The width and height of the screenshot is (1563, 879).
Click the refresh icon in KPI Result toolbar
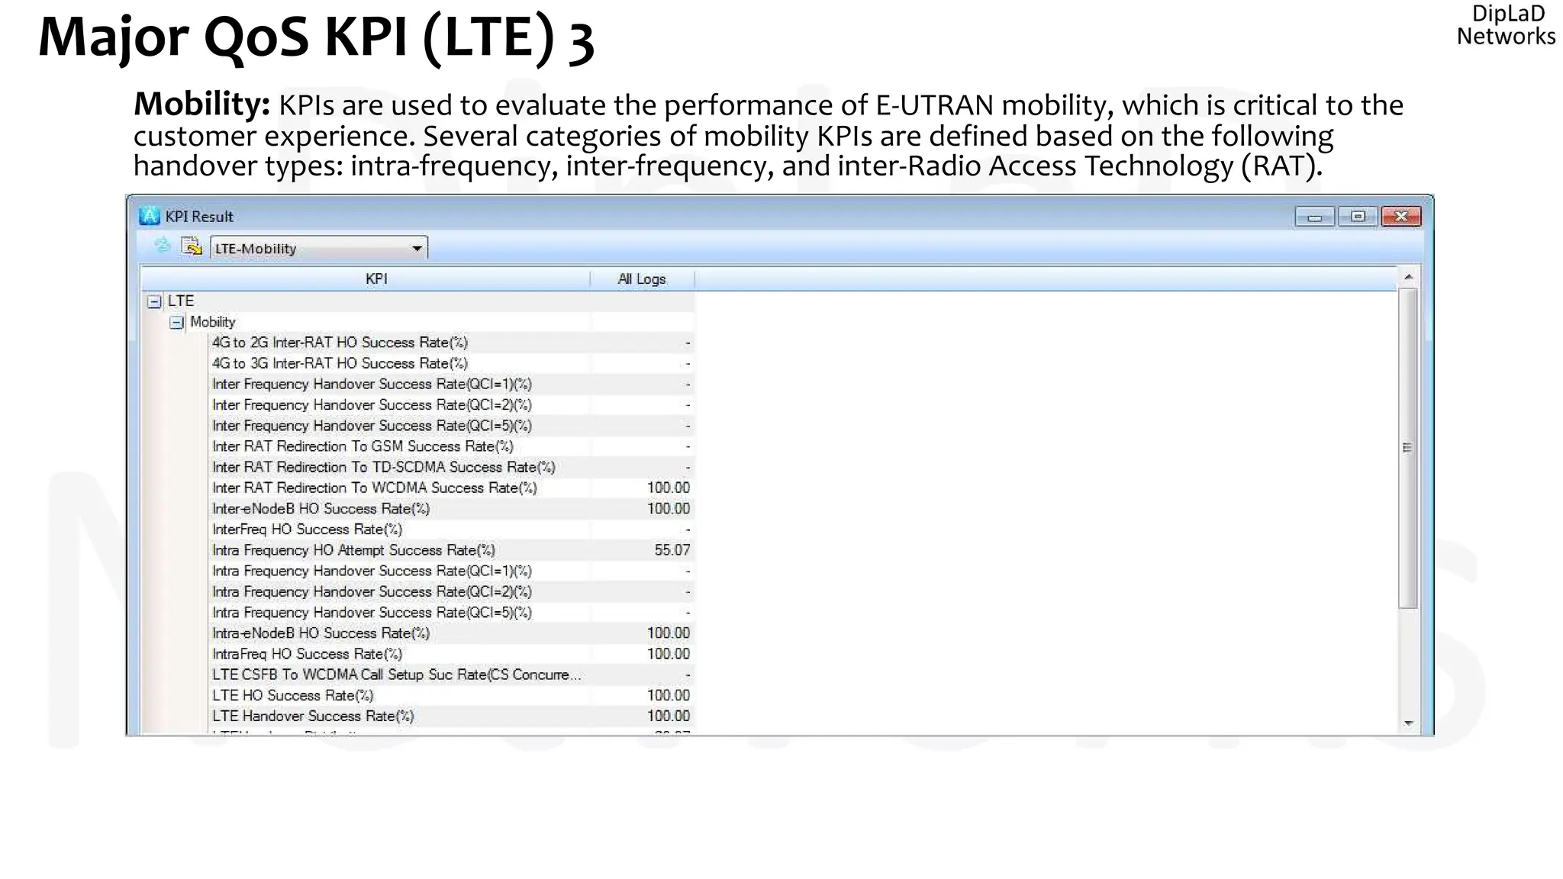(162, 246)
